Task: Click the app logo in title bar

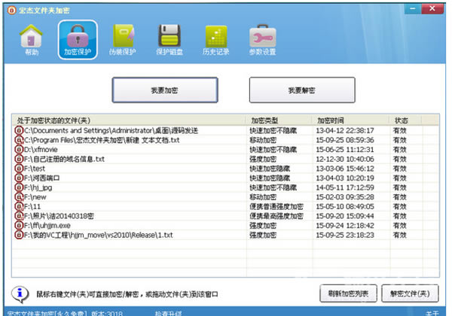Action: click(11, 11)
